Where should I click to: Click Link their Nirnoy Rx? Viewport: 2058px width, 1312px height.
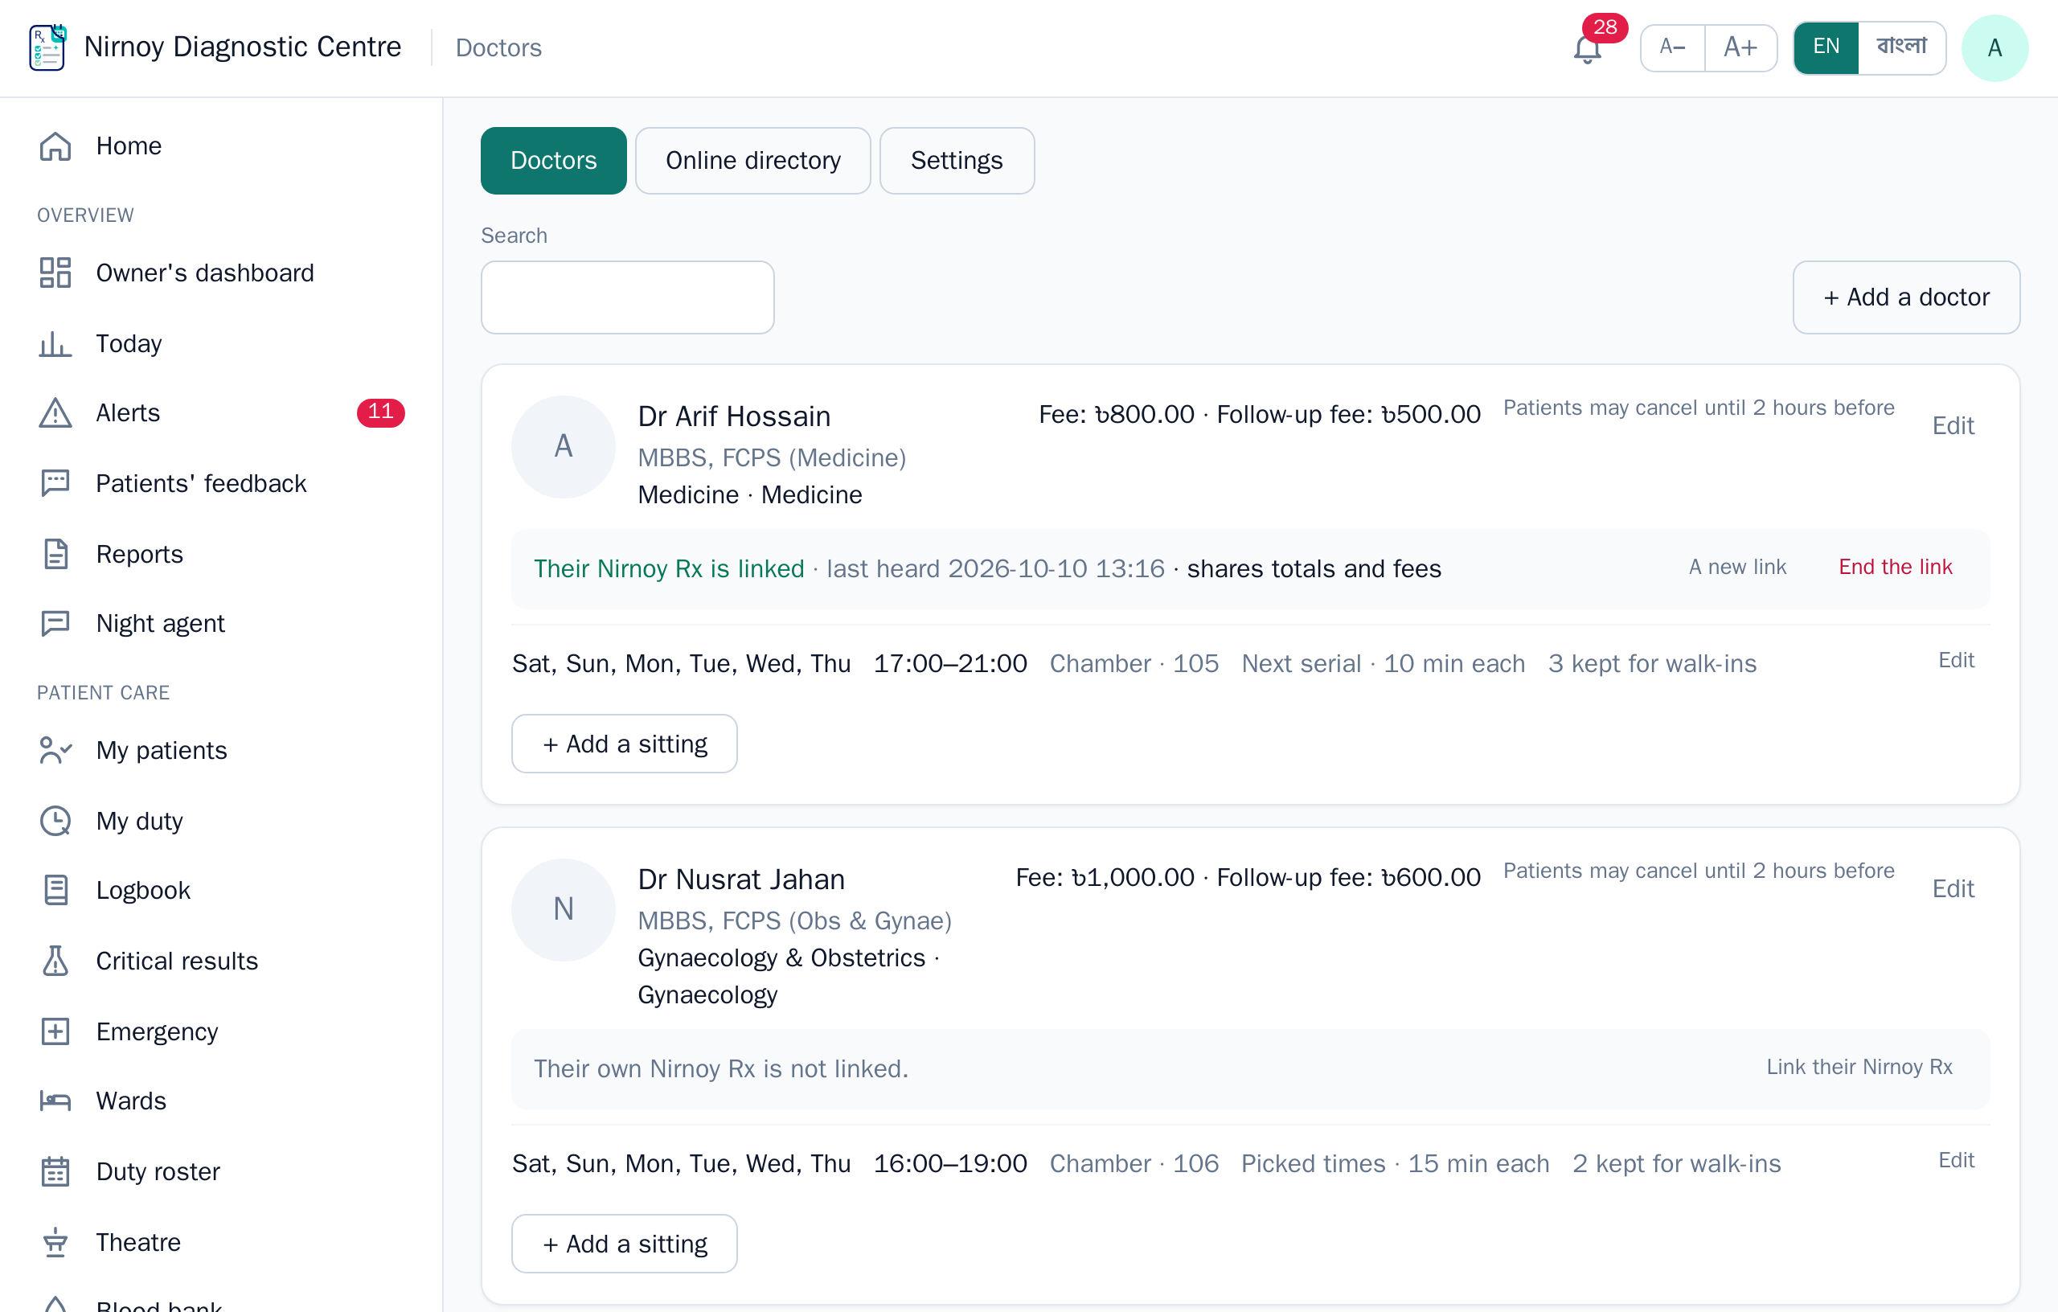coord(1859,1068)
